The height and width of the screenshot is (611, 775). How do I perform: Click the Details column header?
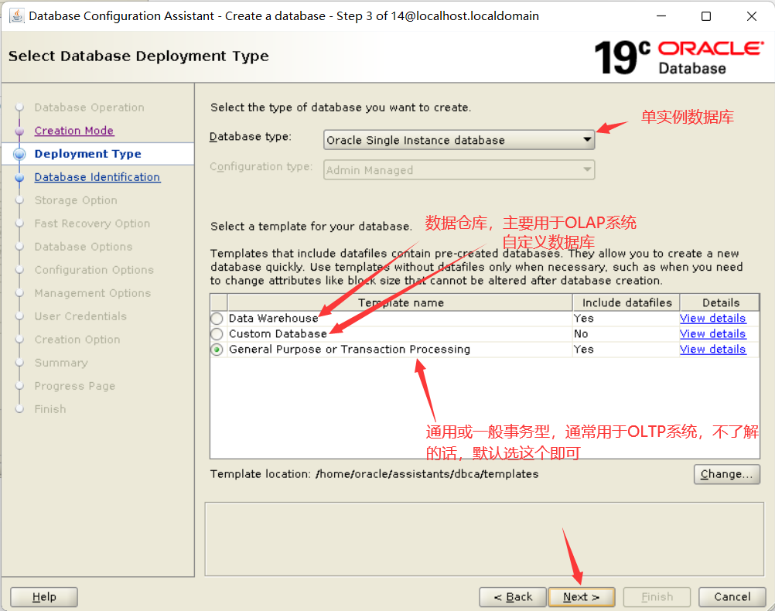point(721,302)
